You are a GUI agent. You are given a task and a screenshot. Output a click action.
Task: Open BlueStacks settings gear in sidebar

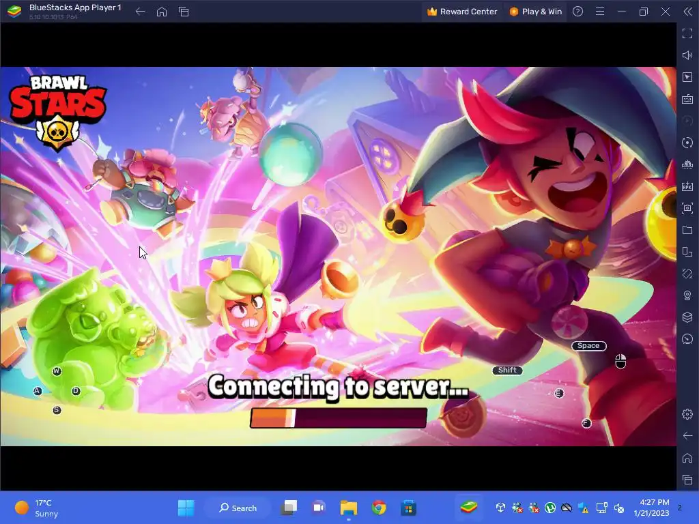click(687, 414)
